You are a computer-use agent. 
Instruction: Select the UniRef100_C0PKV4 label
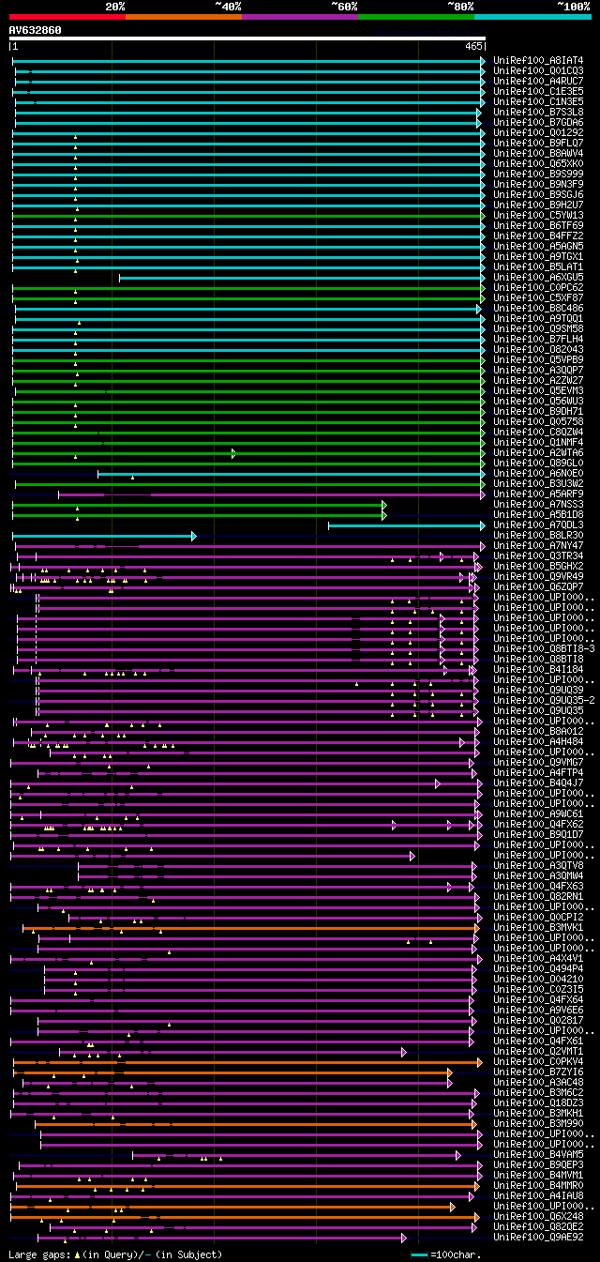point(538,1061)
